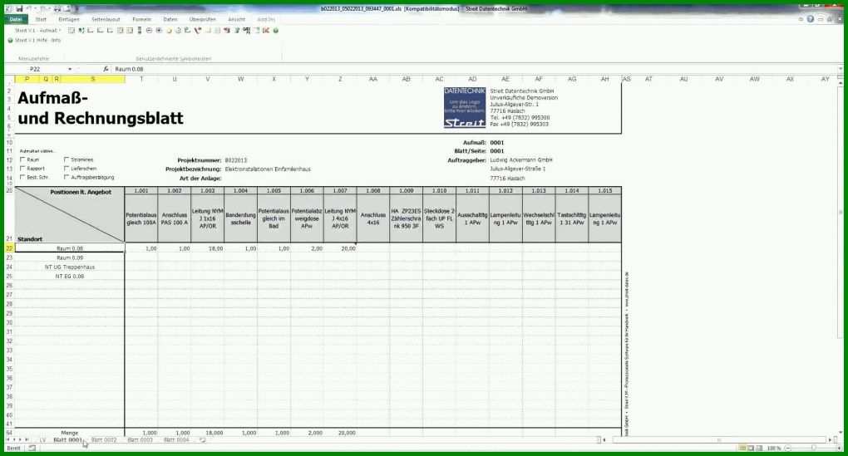Click the Menge total row label
This screenshot has height=456, width=848.
(x=70, y=433)
